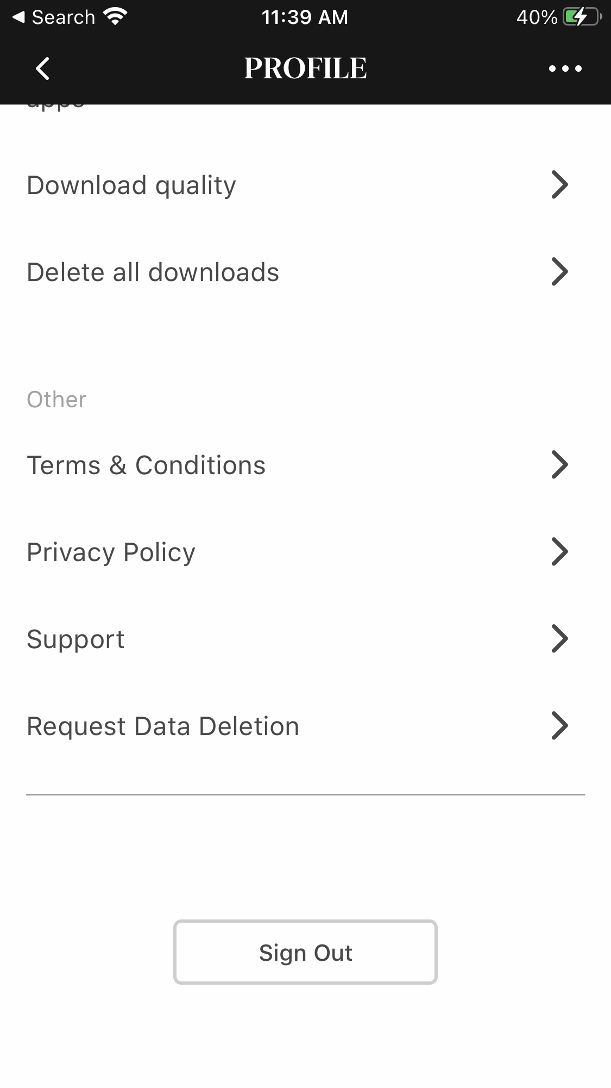Open Download quality settings
Image resolution: width=611 pixels, height=1088 pixels.
131,185
